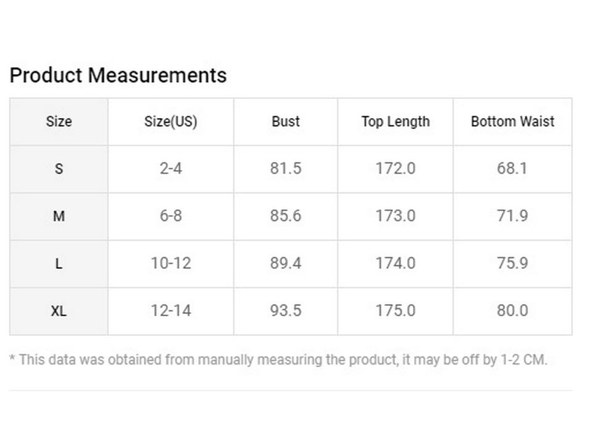590x443 pixels.
Task: Click the Size(US) column header
Action: click(170, 122)
